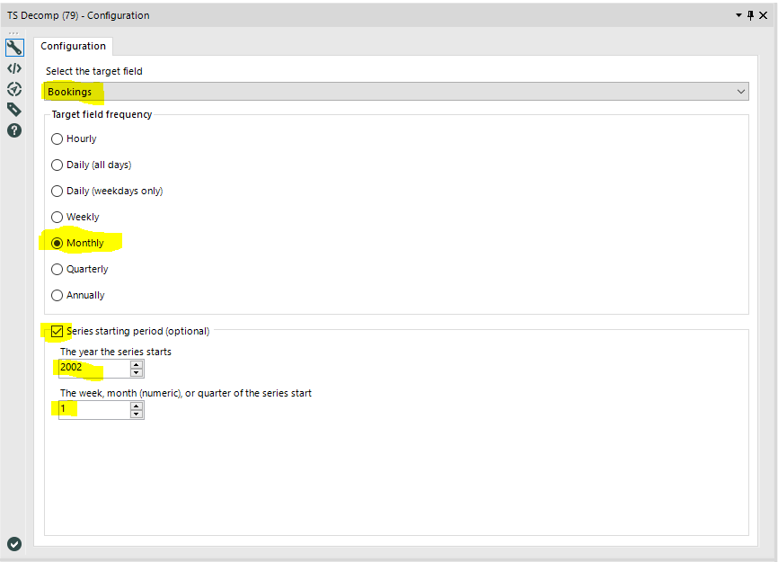Switch to the Configuration tab

pyautogui.click(x=73, y=45)
